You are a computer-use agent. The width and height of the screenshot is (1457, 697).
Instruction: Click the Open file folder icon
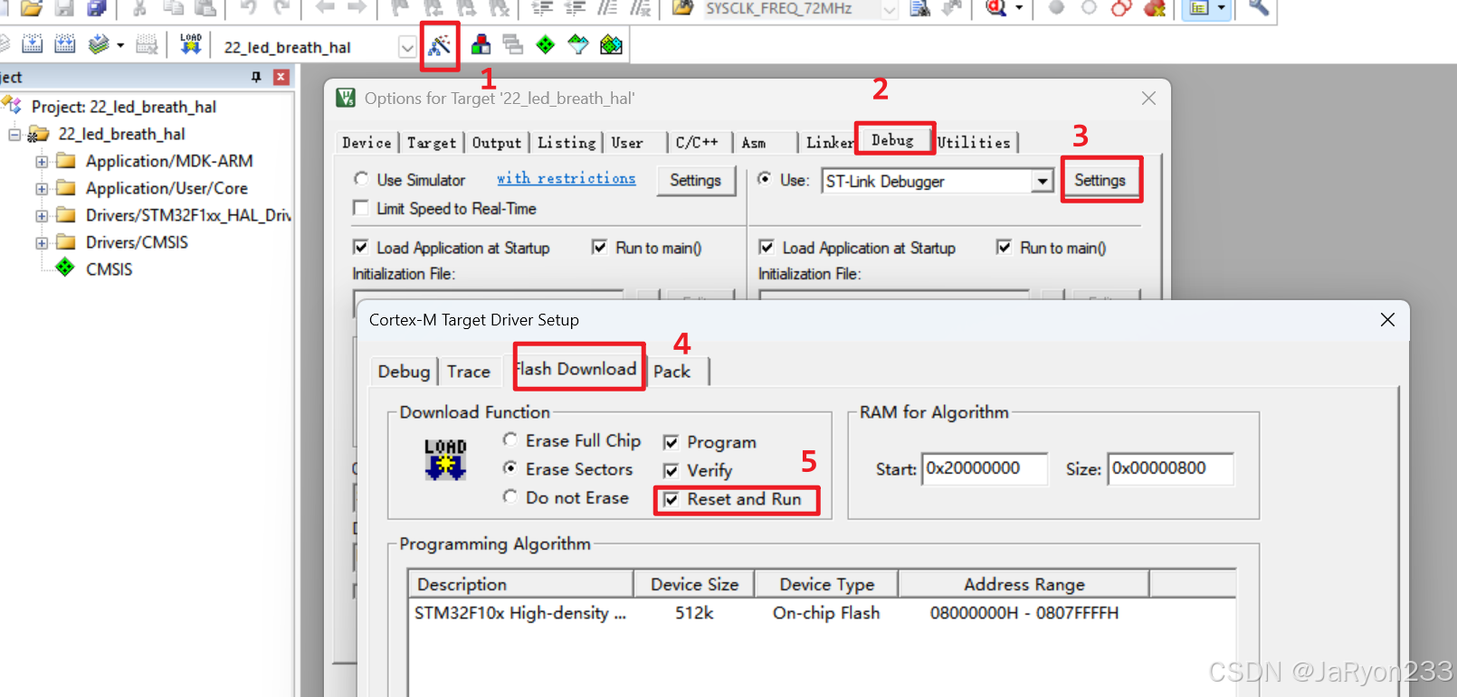pos(32,8)
